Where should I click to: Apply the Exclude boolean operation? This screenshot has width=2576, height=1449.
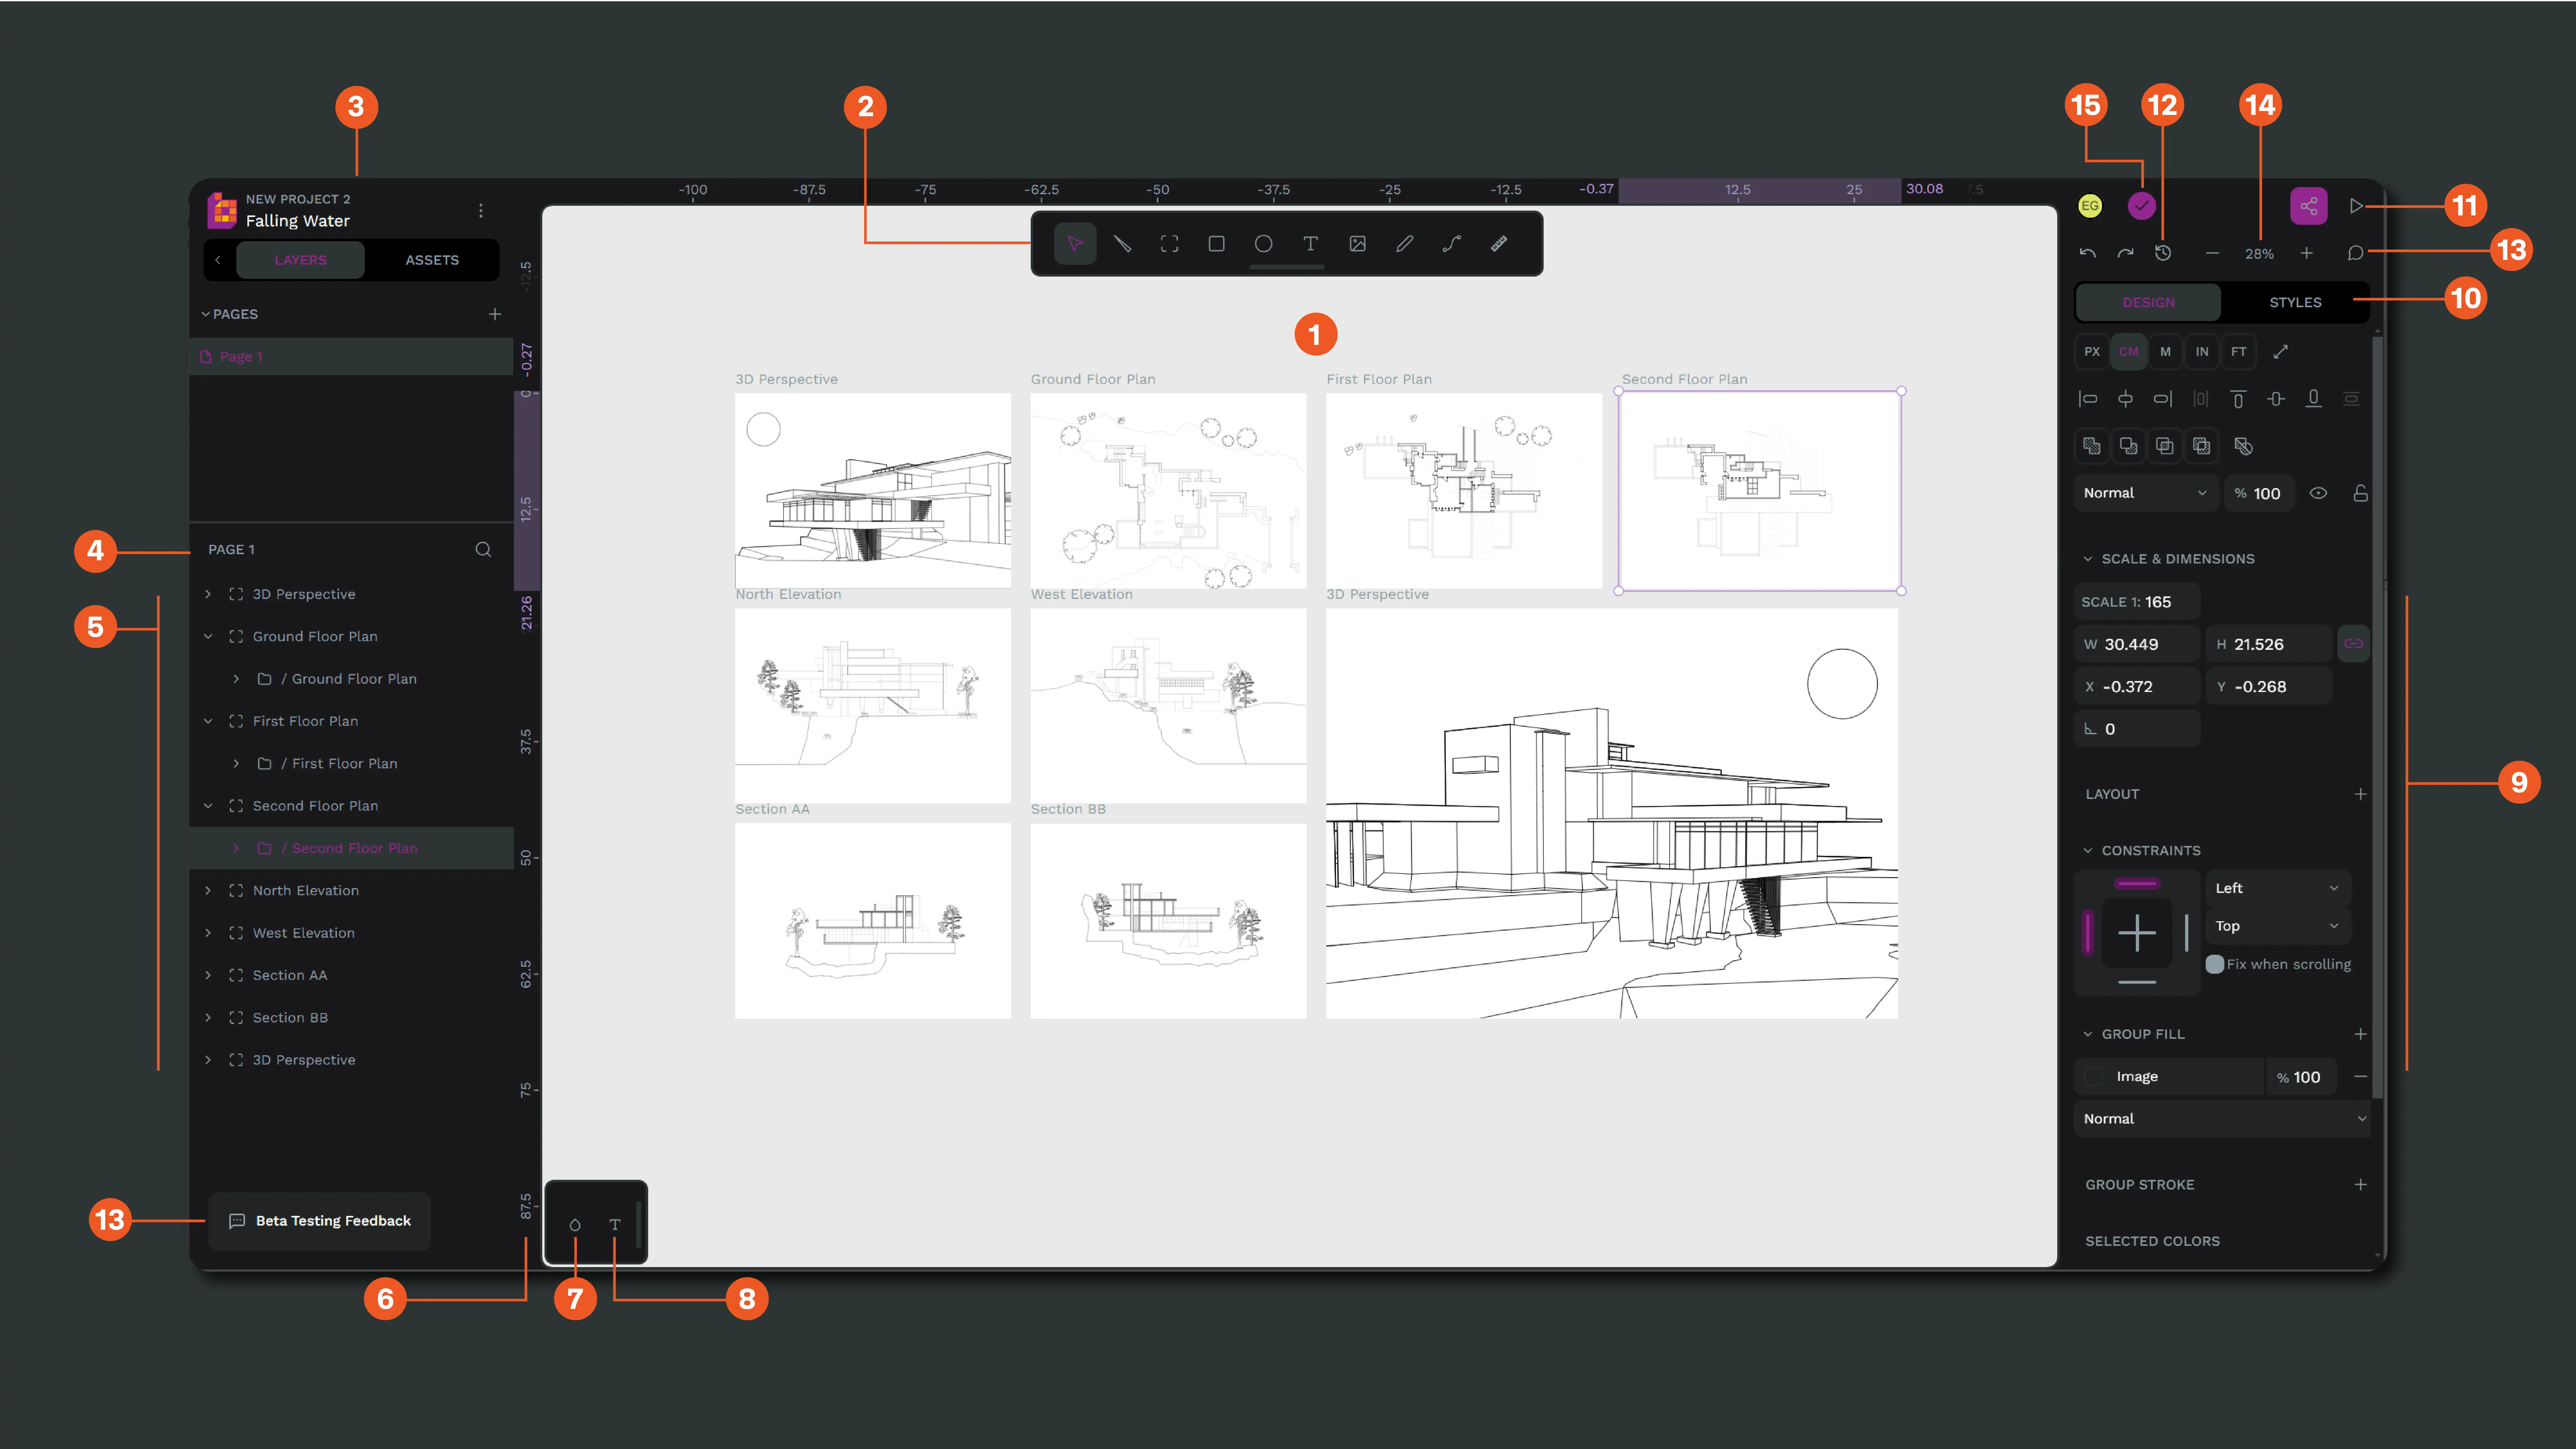point(2202,446)
